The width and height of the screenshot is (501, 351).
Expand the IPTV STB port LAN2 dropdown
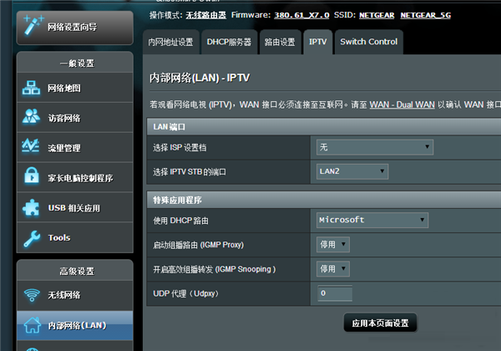pyautogui.click(x=352, y=171)
